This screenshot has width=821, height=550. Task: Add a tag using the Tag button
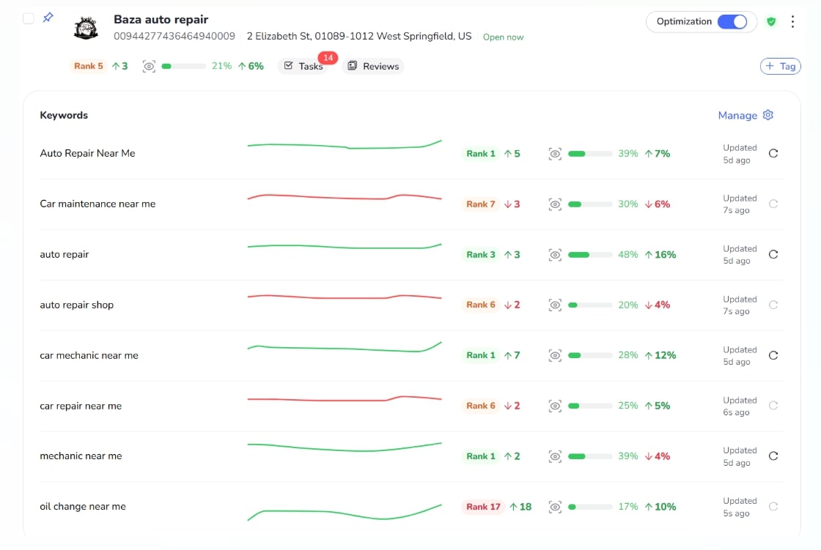pos(780,67)
